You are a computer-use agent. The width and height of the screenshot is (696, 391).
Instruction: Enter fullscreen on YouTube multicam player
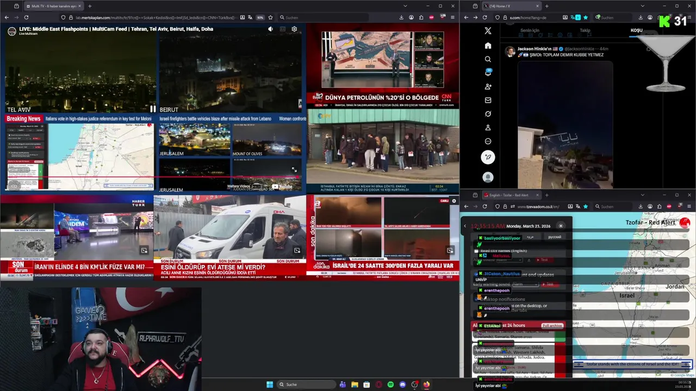point(294,170)
